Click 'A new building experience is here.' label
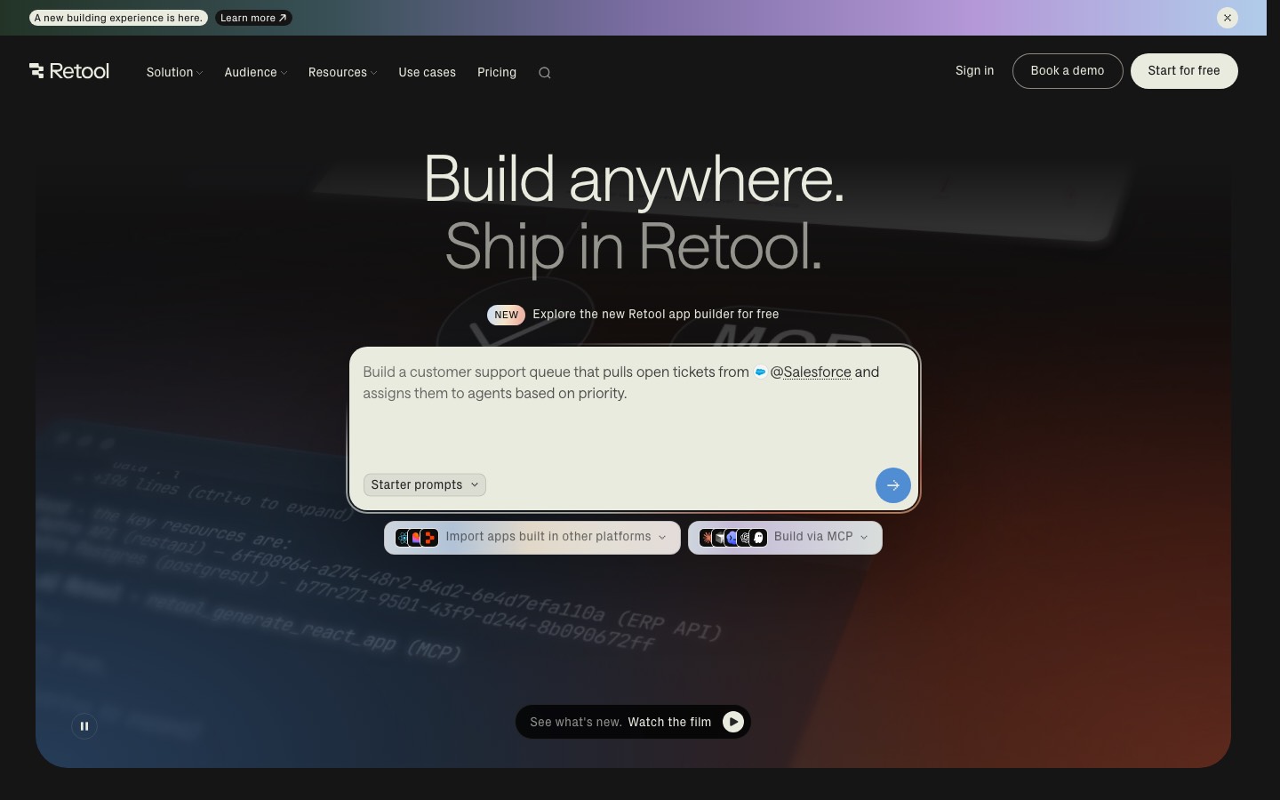This screenshot has width=1280, height=800. pyautogui.click(x=118, y=18)
